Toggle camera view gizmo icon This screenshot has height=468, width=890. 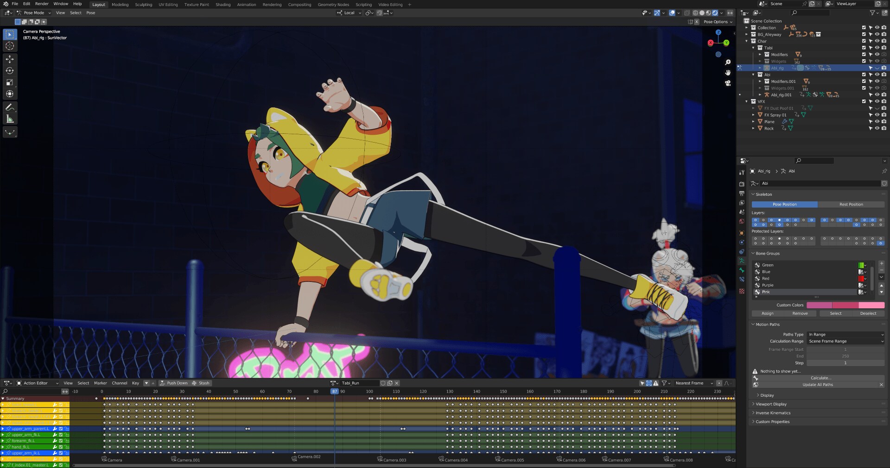coord(728,83)
